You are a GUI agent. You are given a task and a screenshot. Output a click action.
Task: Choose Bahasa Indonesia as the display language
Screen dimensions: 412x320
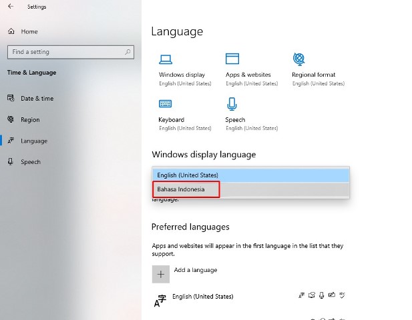pos(250,189)
